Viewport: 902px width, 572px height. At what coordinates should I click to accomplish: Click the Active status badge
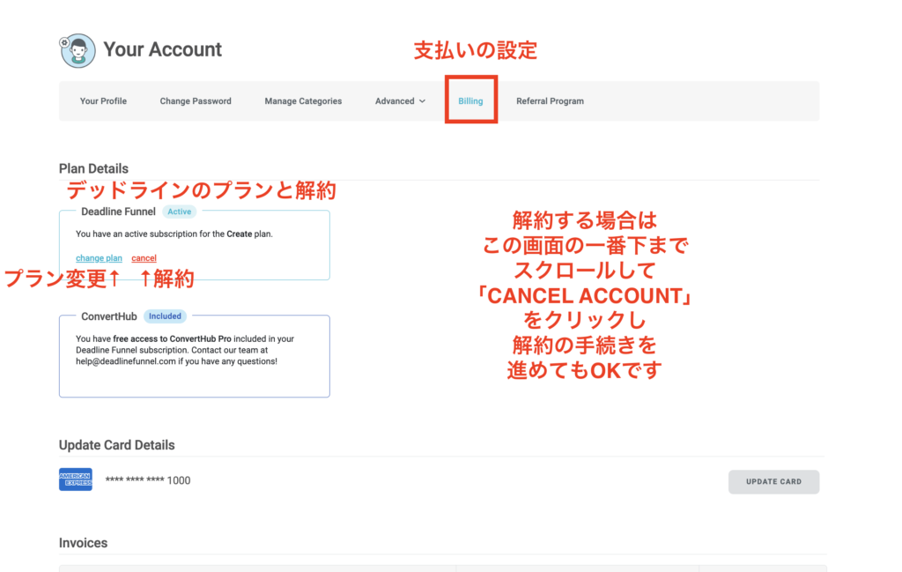pyautogui.click(x=180, y=212)
